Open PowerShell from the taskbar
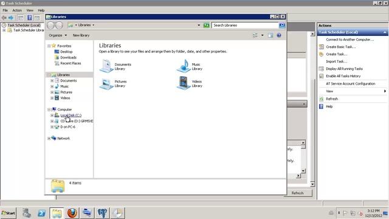This screenshot has width=389, height=219. [x=42, y=213]
